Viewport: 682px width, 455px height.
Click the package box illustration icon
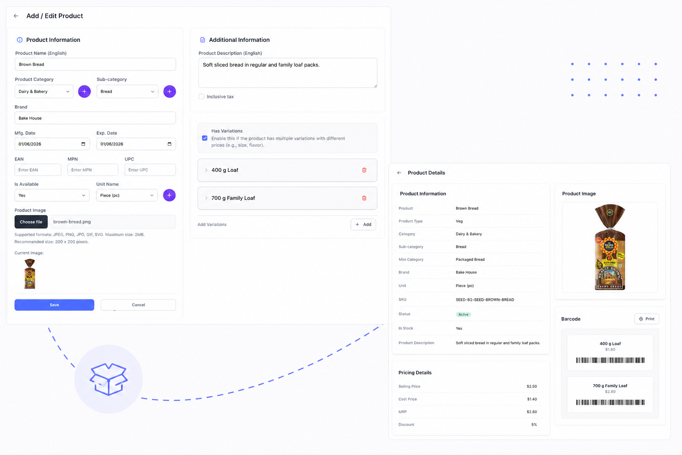click(109, 379)
